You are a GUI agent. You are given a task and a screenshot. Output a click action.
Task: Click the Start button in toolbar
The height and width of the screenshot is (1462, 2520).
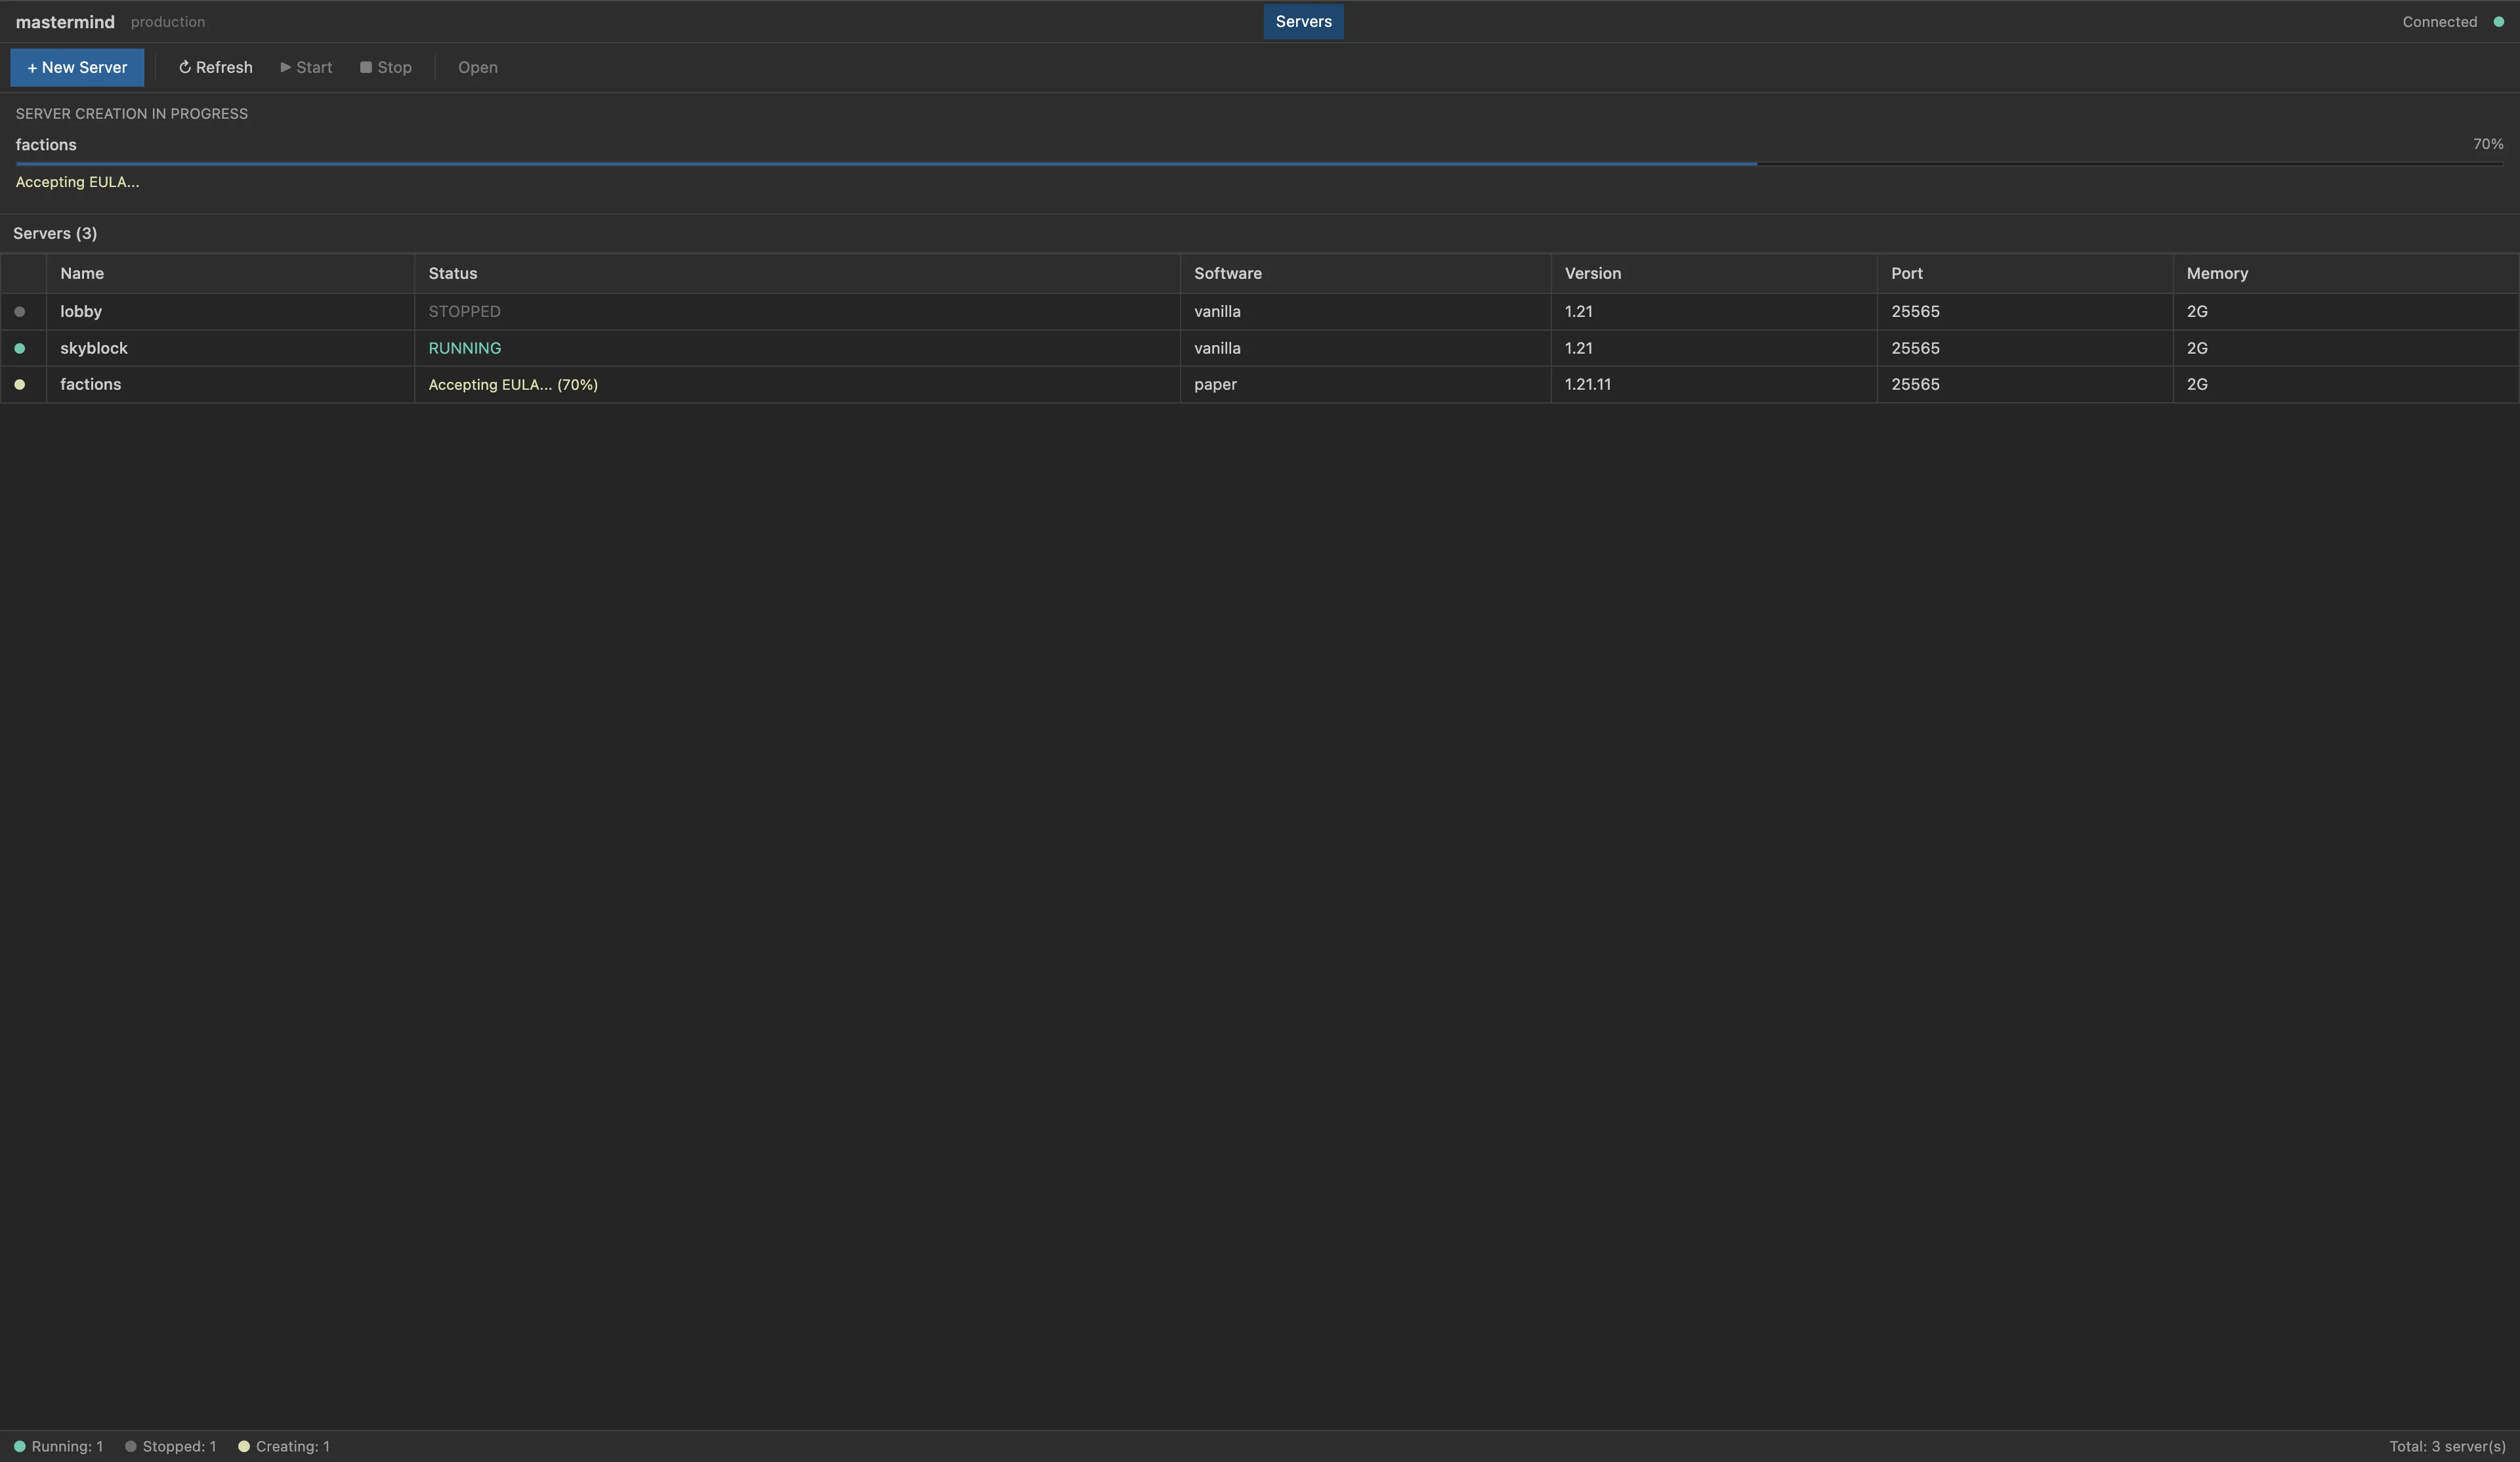(306, 67)
